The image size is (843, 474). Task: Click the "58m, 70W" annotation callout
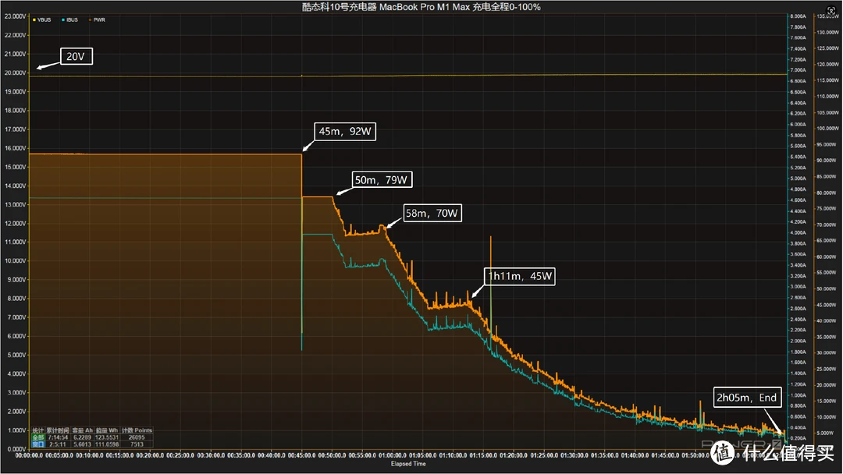pos(432,213)
